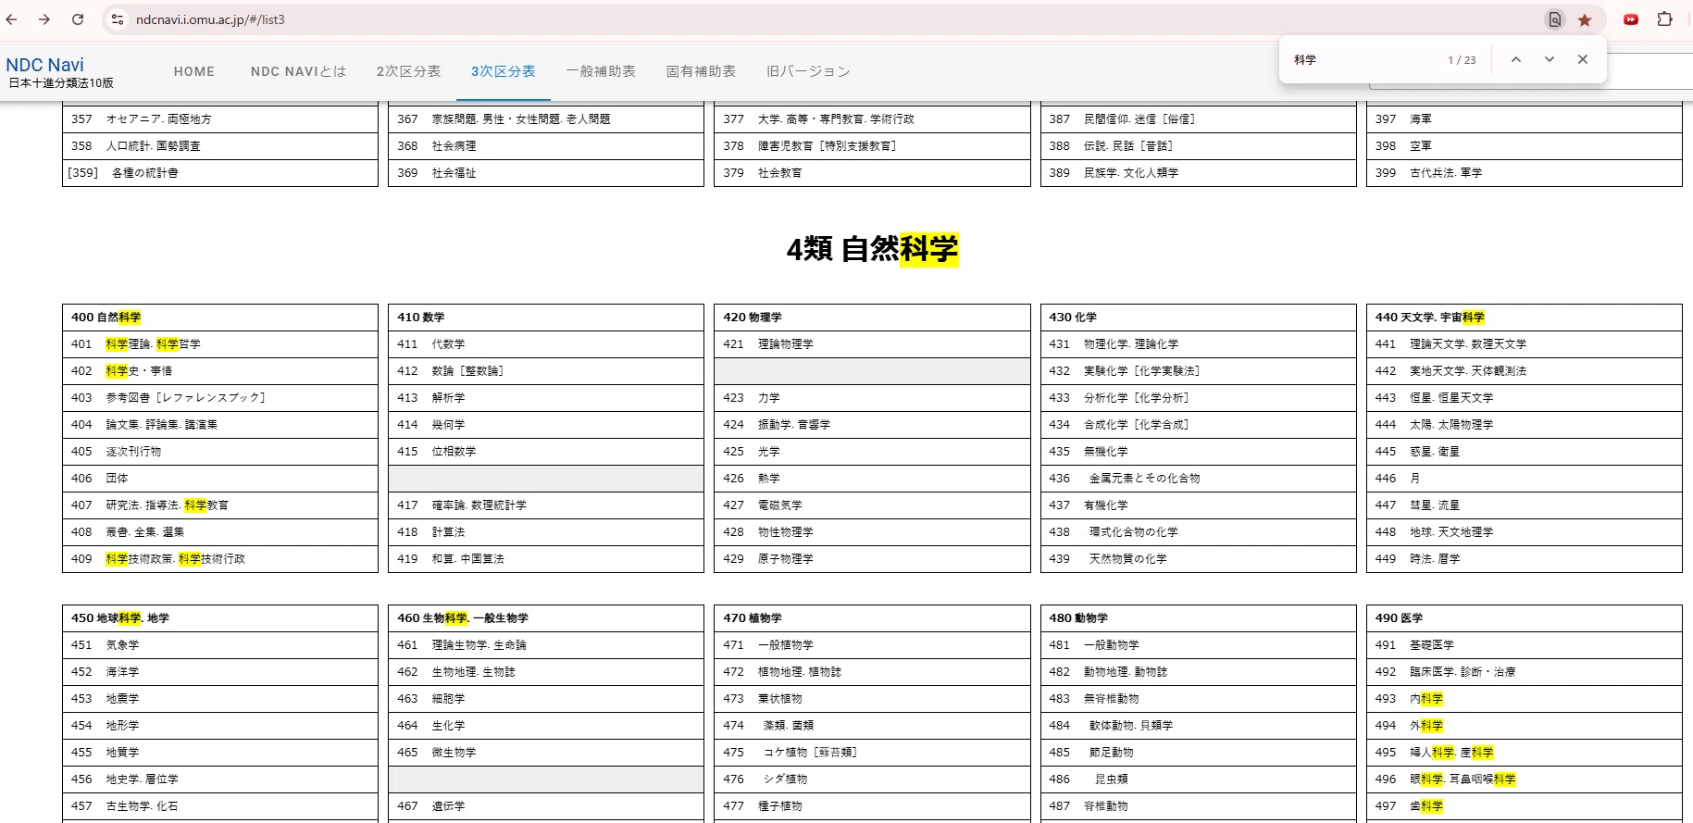Select row 427 電磁気学

click(x=872, y=505)
